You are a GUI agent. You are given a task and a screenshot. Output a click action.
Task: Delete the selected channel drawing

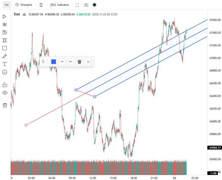(x=79, y=62)
